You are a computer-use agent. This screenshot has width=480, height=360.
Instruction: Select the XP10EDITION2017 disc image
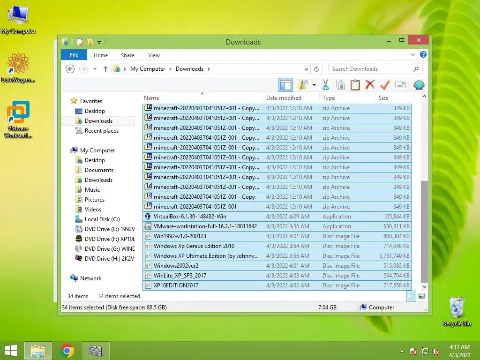(x=277, y=285)
